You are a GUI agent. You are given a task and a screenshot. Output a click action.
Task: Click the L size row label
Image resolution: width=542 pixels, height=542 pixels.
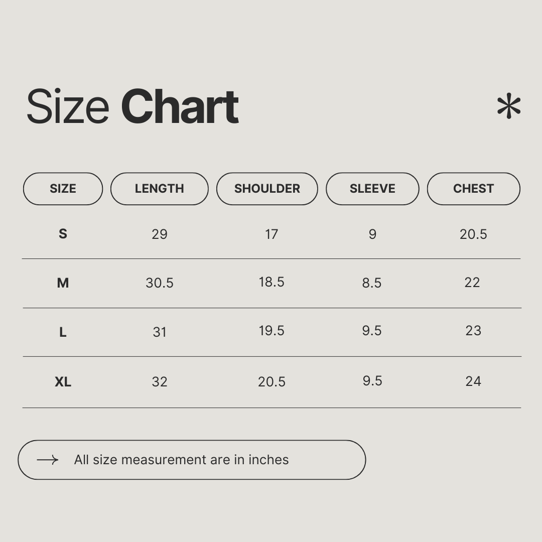click(63, 332)
